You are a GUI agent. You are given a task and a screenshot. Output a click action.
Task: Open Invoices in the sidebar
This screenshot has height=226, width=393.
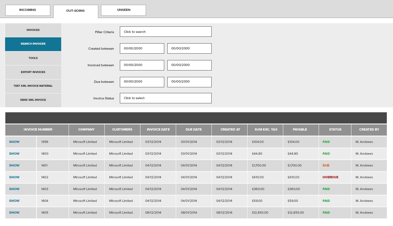(33, 30)
